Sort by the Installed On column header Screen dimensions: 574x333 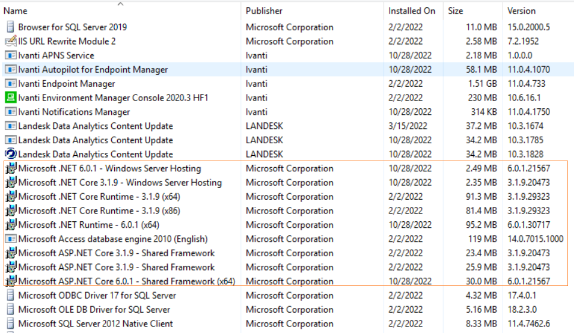[412, 11]
